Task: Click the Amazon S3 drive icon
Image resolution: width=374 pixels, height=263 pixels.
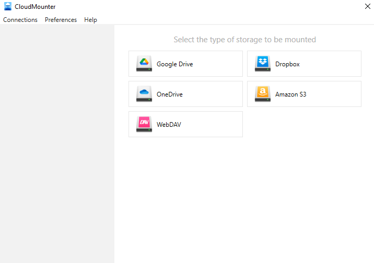Action: click(263, 94)
